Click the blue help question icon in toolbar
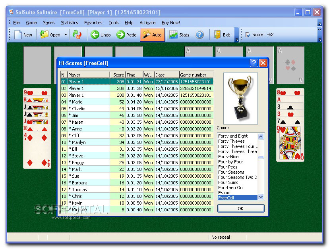Image resolution: width=329 pixels, height=249 pixels. [199, 35]
